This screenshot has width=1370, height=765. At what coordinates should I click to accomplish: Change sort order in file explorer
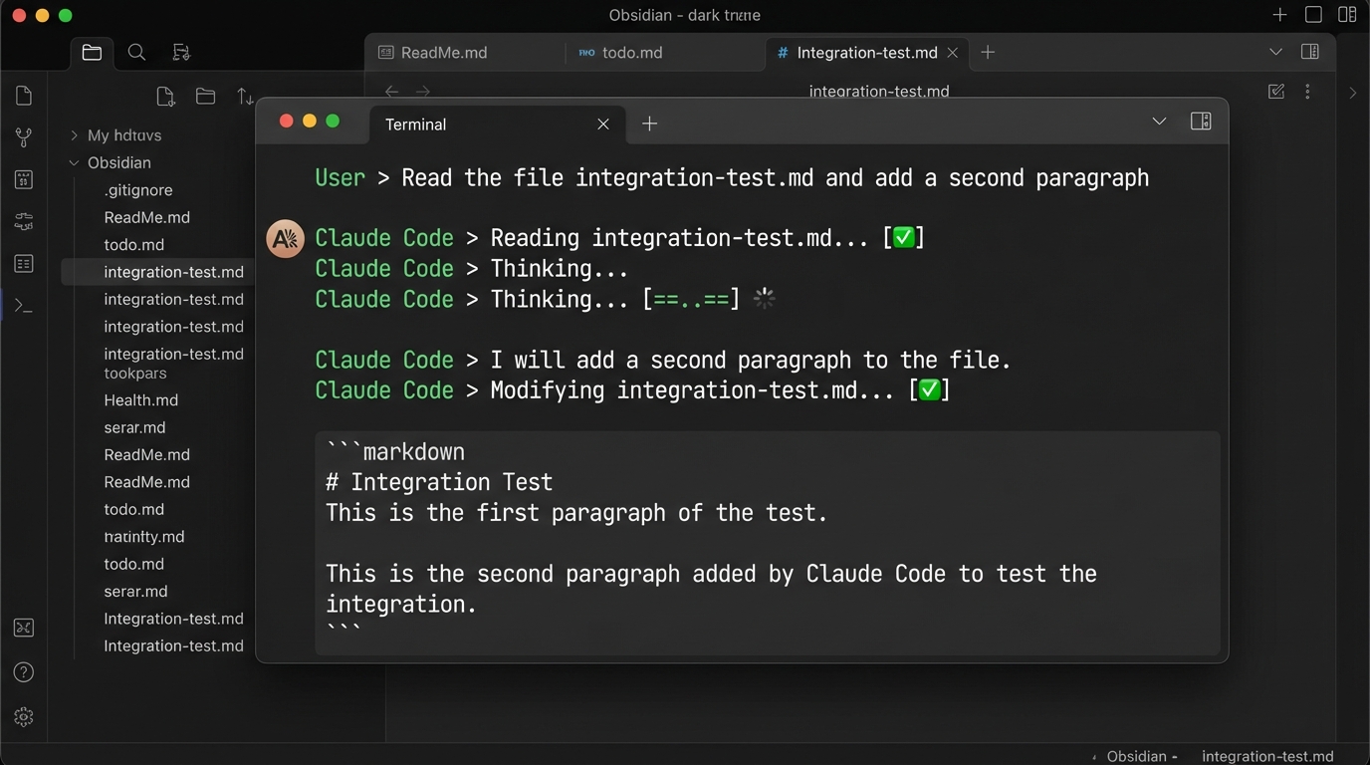point(245,97)
